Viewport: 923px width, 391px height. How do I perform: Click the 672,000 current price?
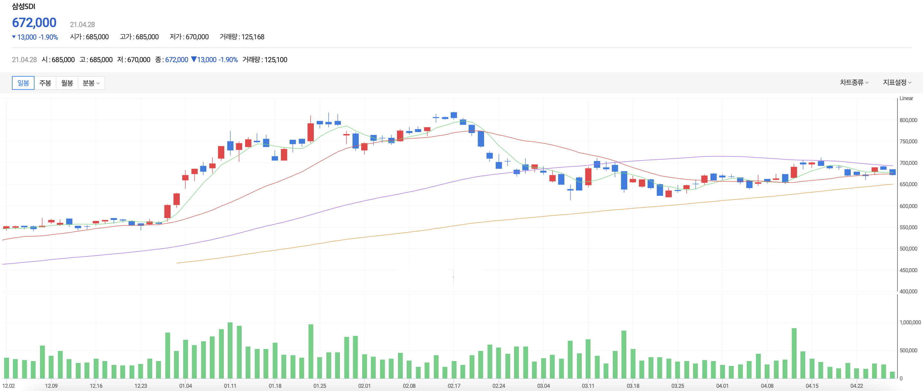[x=35, y=23]
